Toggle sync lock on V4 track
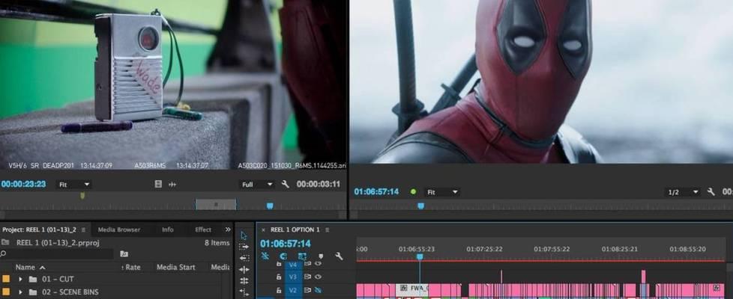 tap(308, 264)
